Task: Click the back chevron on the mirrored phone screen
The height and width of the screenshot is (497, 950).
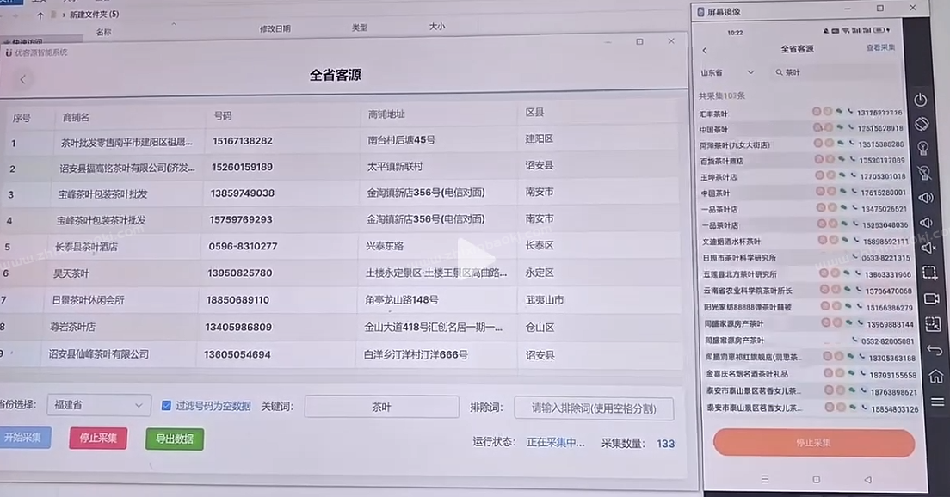Action: click(704, 50)
